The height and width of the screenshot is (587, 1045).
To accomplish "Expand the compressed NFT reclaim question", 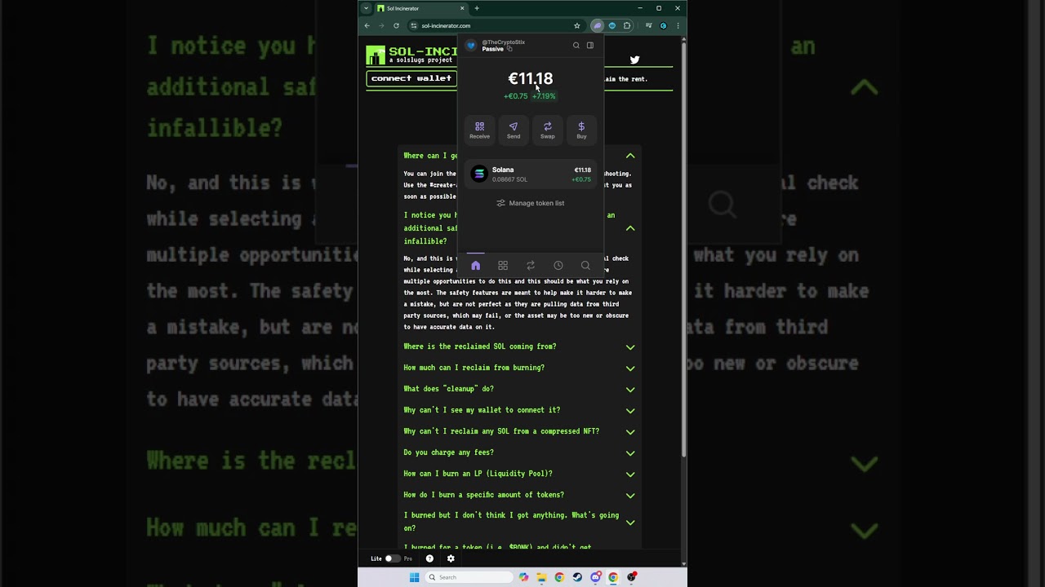I will click(519, 431).
